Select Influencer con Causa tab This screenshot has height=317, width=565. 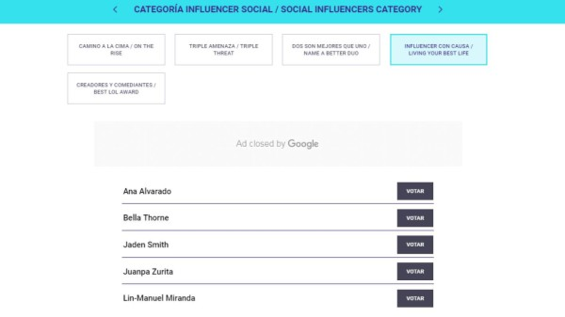coord(438,49)
